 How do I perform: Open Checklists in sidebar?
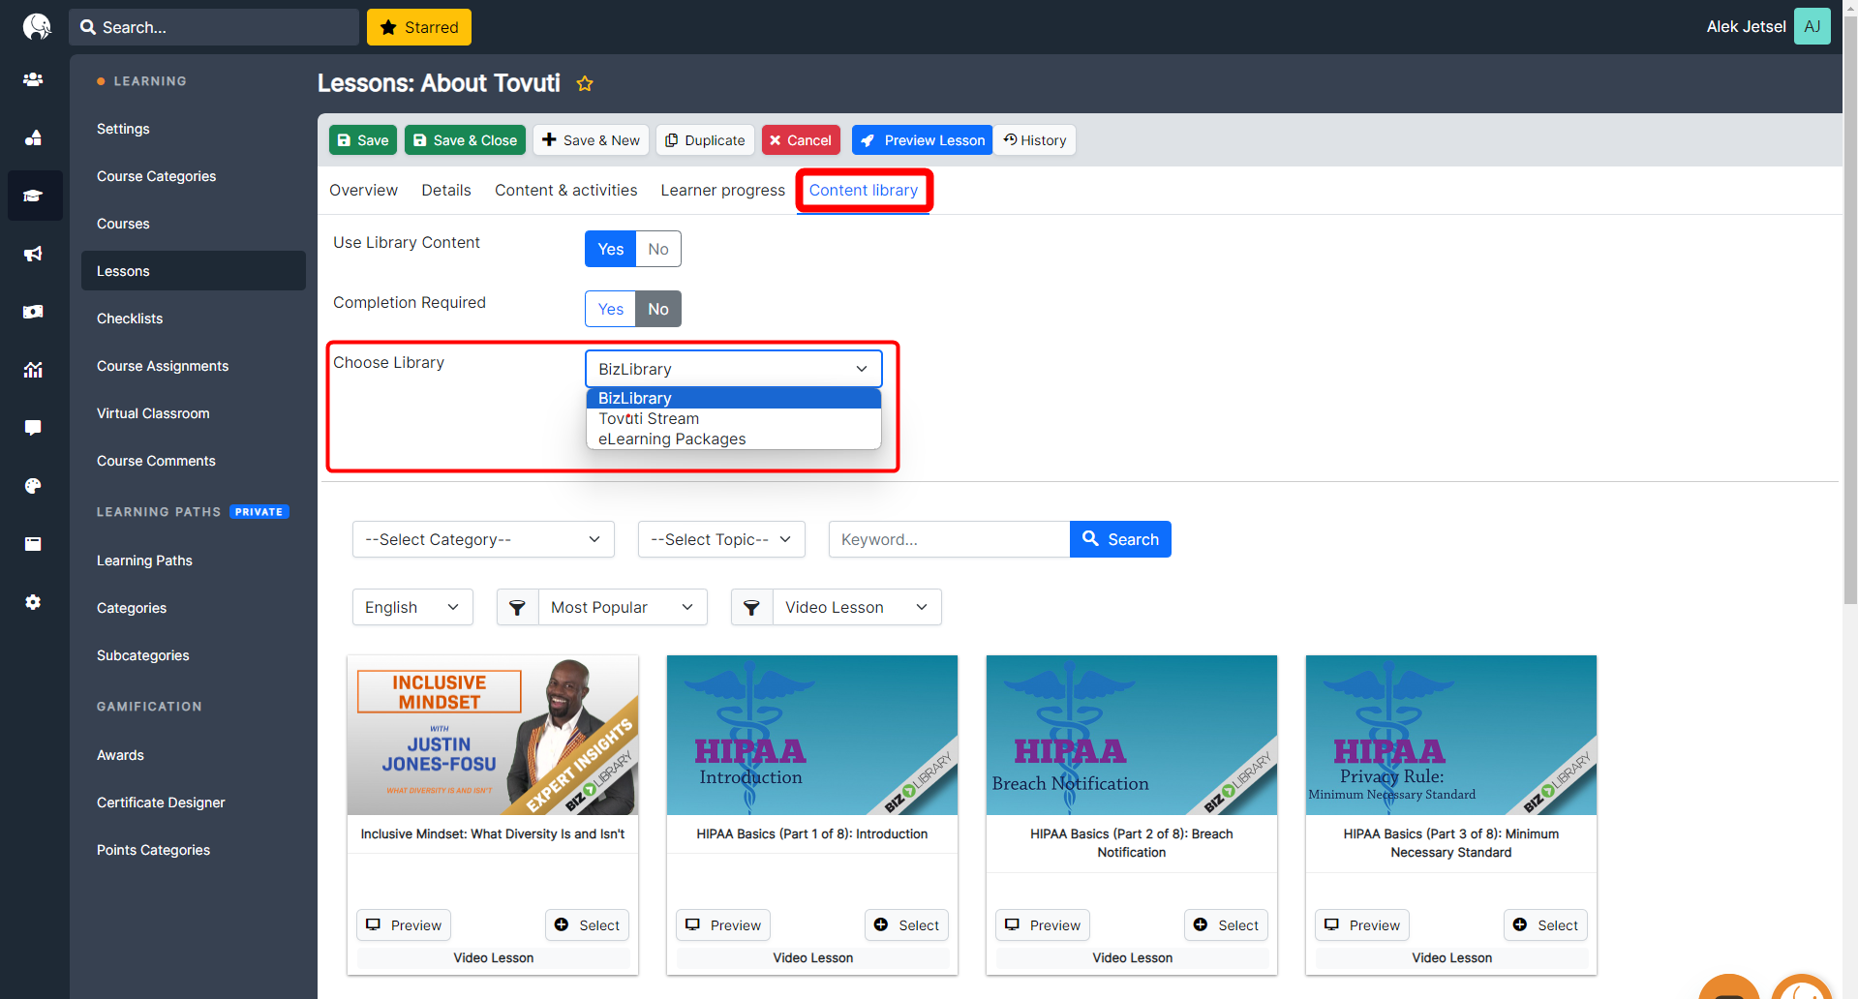(130, 318)
